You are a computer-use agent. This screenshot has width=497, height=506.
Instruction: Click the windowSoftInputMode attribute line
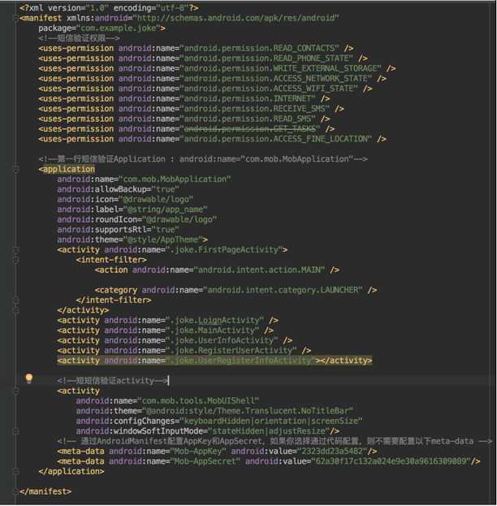pyautogui.click(x=208, y=431)
